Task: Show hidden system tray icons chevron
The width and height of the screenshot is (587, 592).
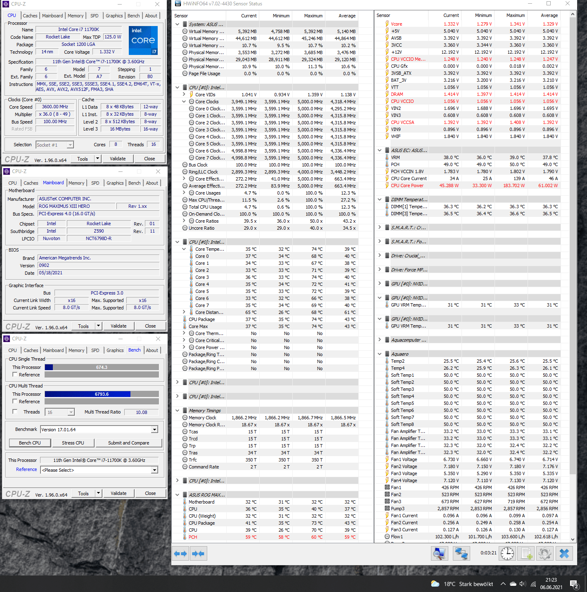Action: click(x=503, y=584)
